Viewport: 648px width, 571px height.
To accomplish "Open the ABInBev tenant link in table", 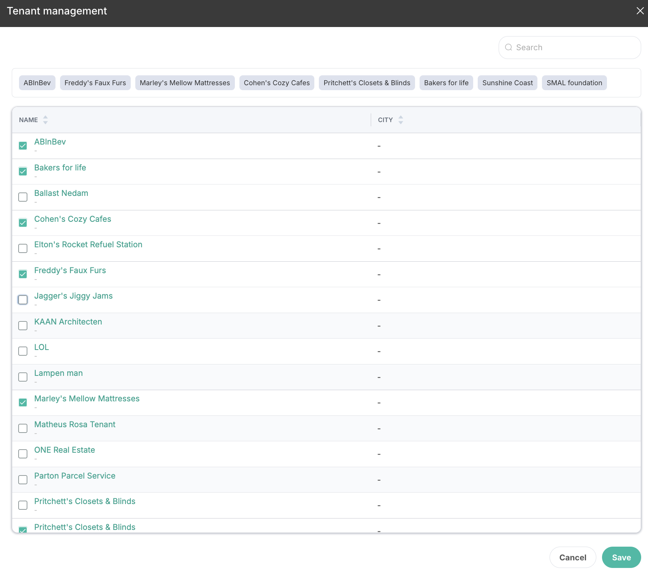I will 50,142.
